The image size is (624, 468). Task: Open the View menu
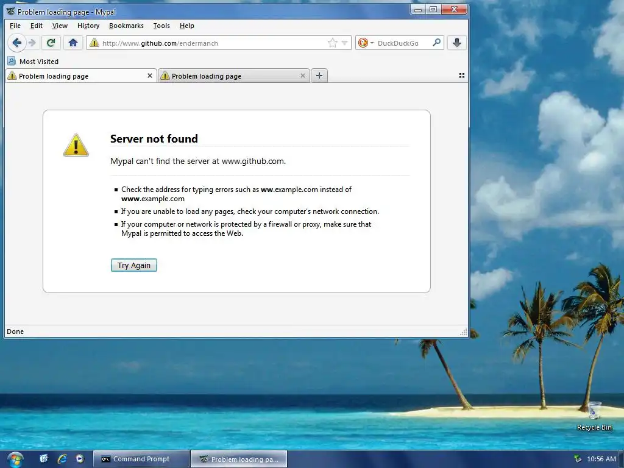coord(60,26)
